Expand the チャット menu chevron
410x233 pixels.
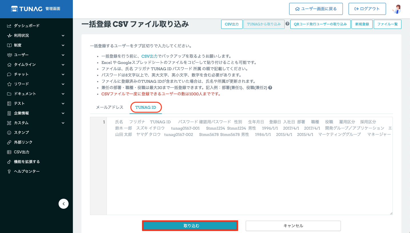(x=63, y=74)
